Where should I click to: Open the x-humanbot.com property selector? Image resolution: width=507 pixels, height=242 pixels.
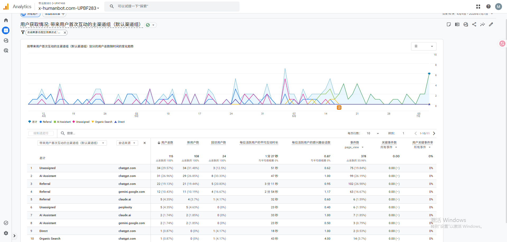pos(69,8)
